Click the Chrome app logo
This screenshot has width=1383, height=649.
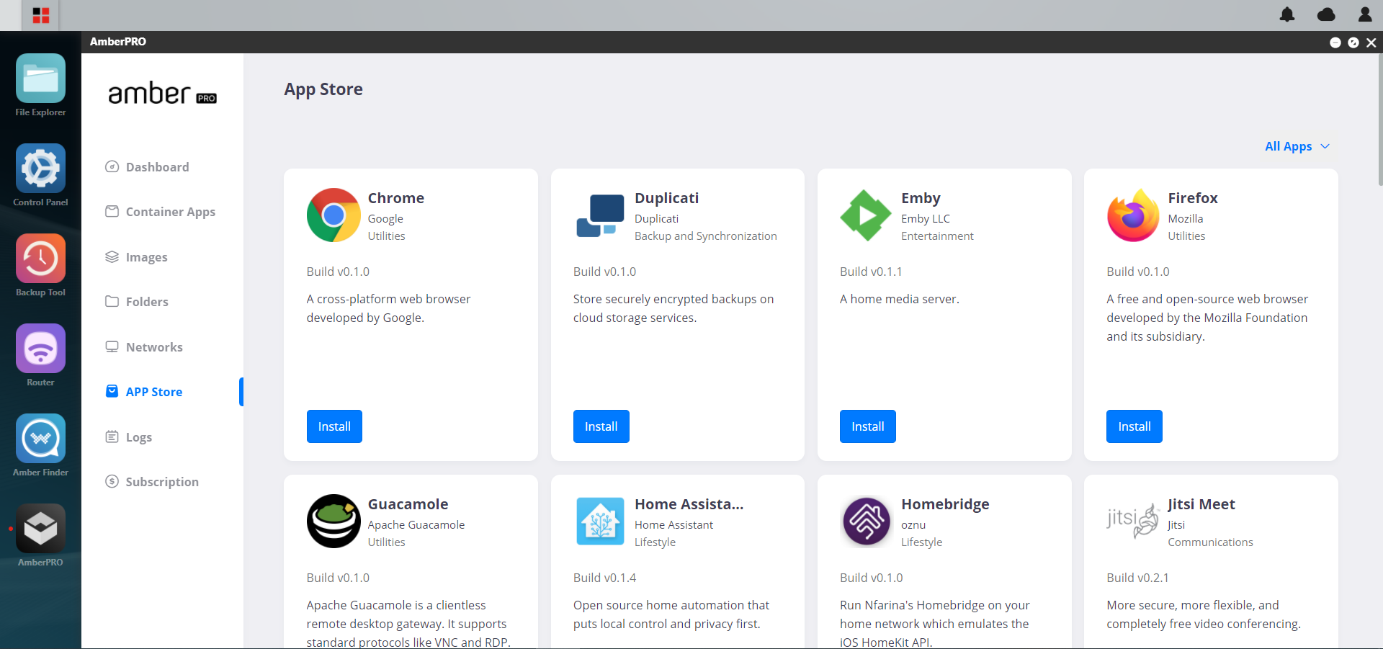[334, 215]
